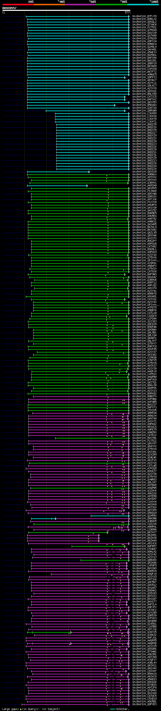Select hit label UniRef100_B6DZ24
The width and height of the screenshot is (161, 711).
pyautogui.click(x=144, y=169)
